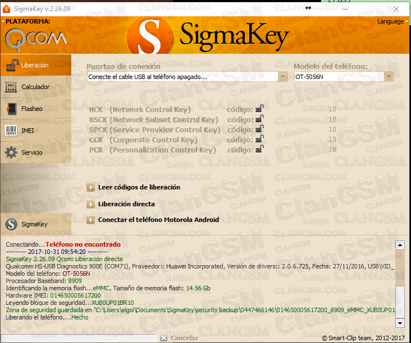Open the Puertos de conexión dropdown arrow
This screenshot has height=343, width=411.
[x=282, y=77]
